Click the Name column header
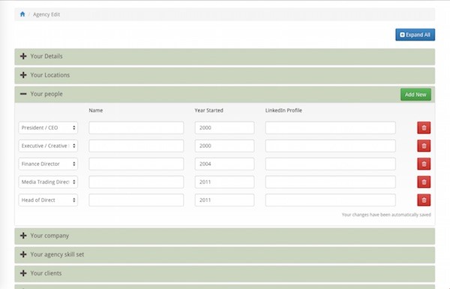 click(96, 110)
